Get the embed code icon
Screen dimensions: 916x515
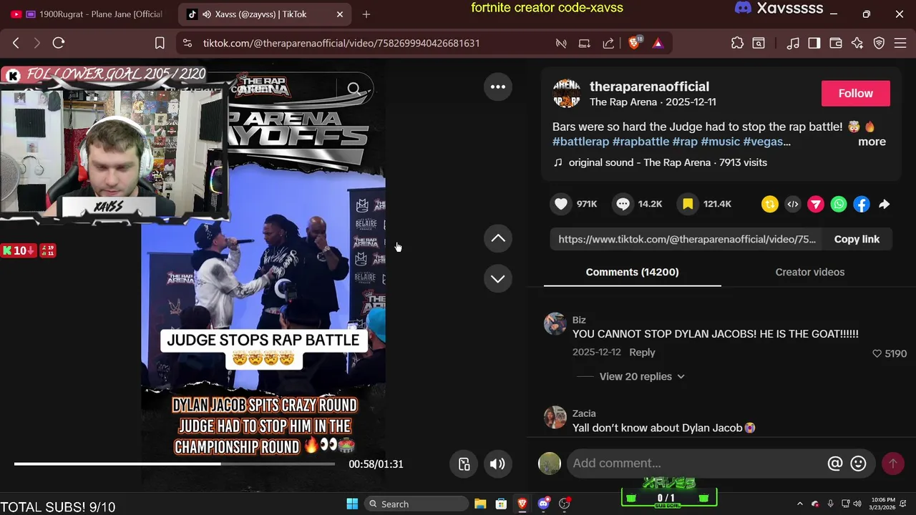tap(793, 205)
